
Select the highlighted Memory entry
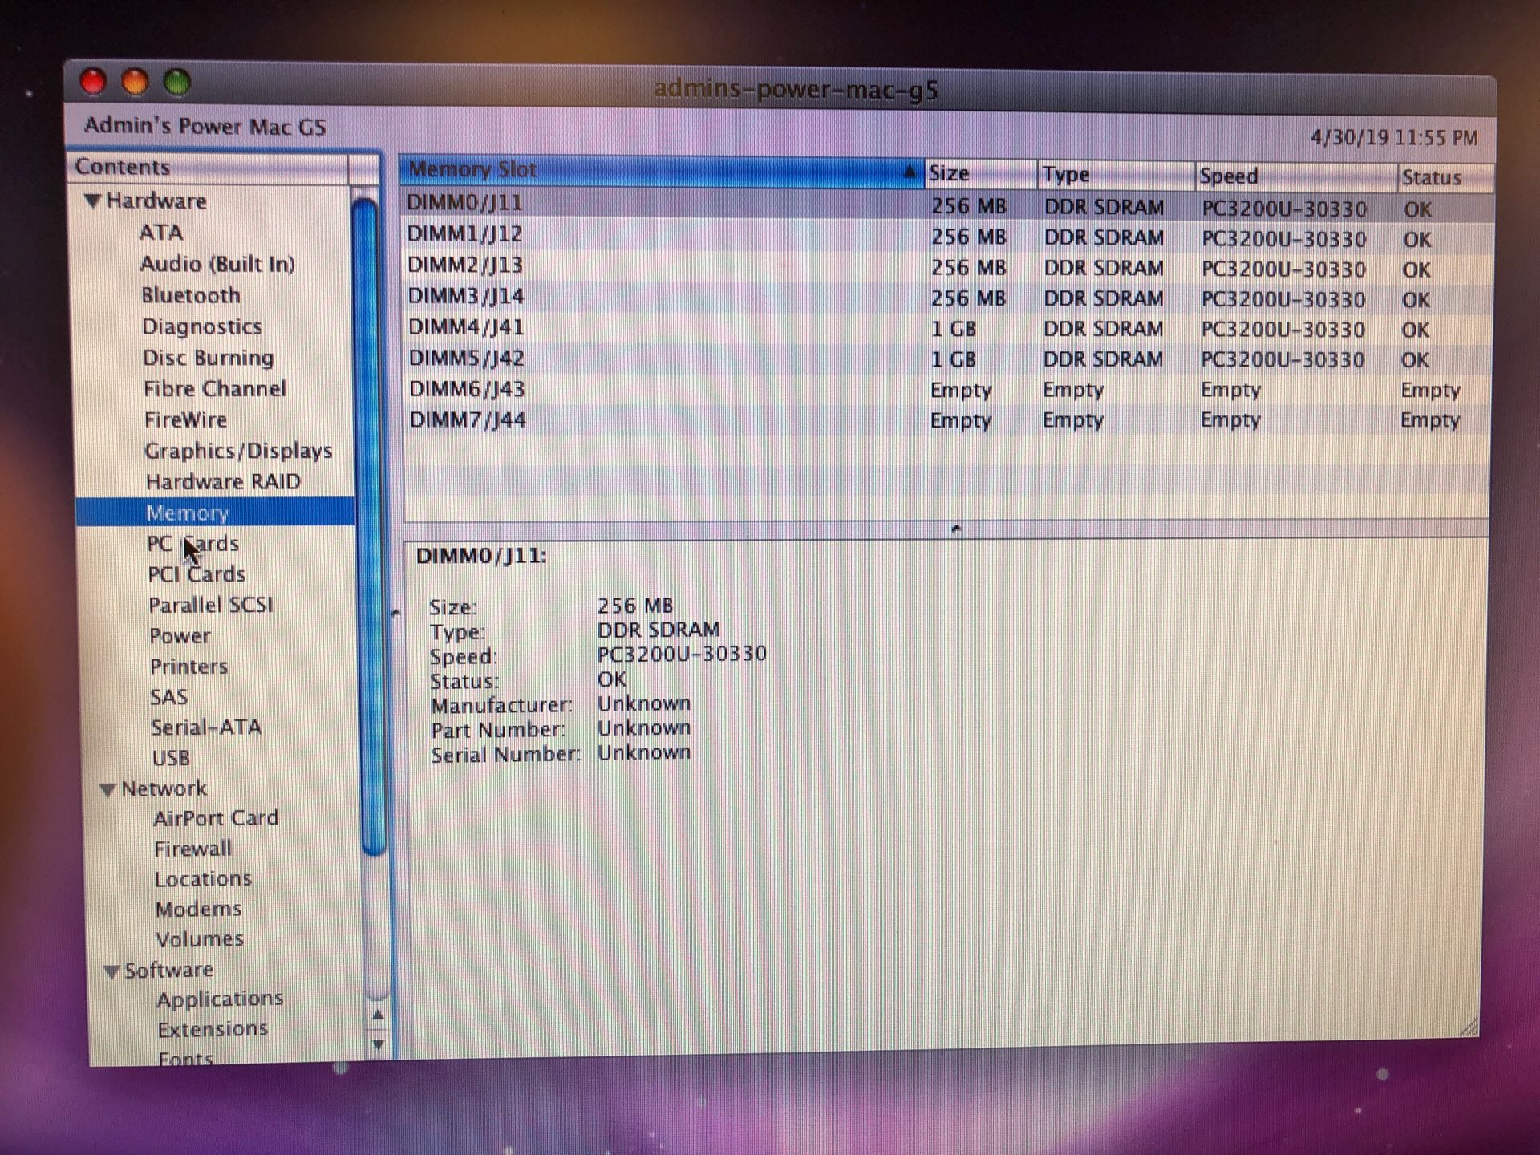coord(215,512)
